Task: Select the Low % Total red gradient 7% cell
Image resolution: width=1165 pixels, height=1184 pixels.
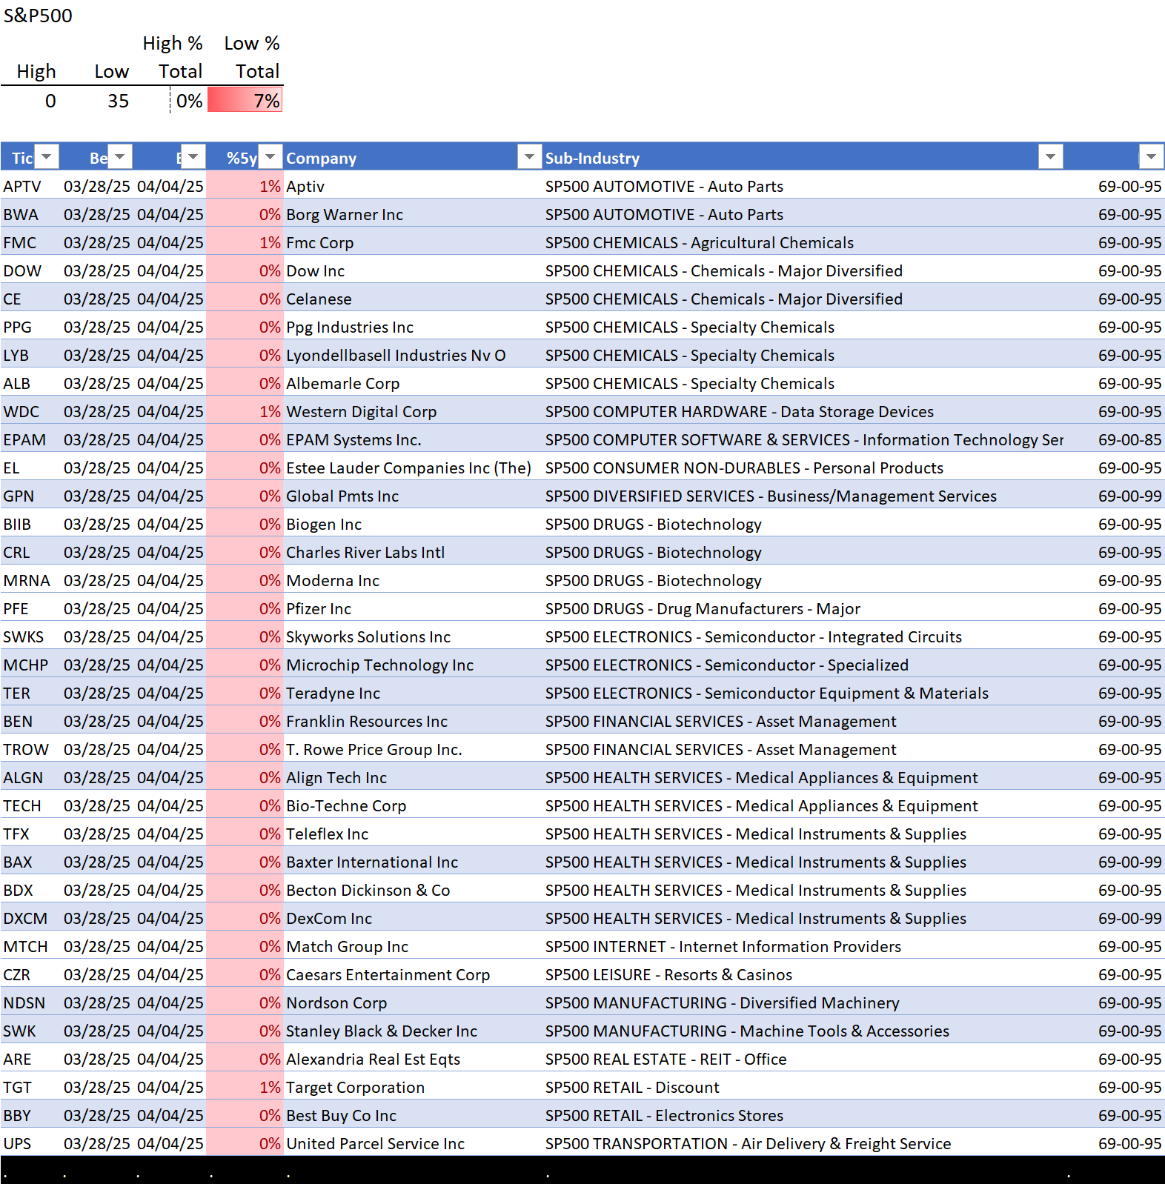Action: pos(245,100)
